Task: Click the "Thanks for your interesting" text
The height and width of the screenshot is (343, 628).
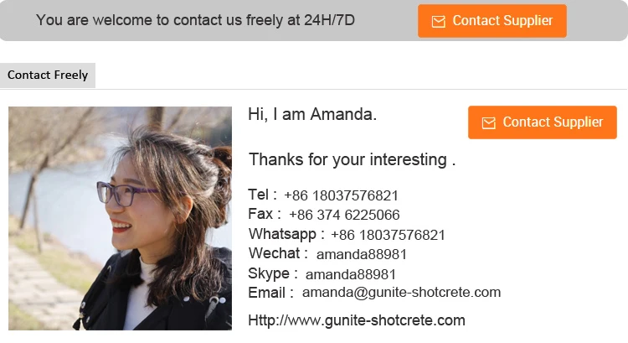Action: click(352, 159)
